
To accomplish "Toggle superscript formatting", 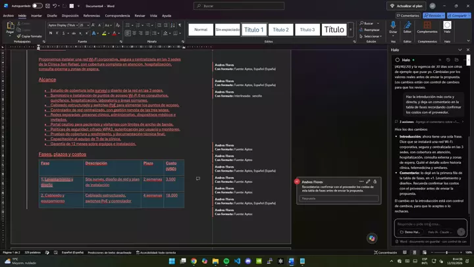I will pos(87,34).
